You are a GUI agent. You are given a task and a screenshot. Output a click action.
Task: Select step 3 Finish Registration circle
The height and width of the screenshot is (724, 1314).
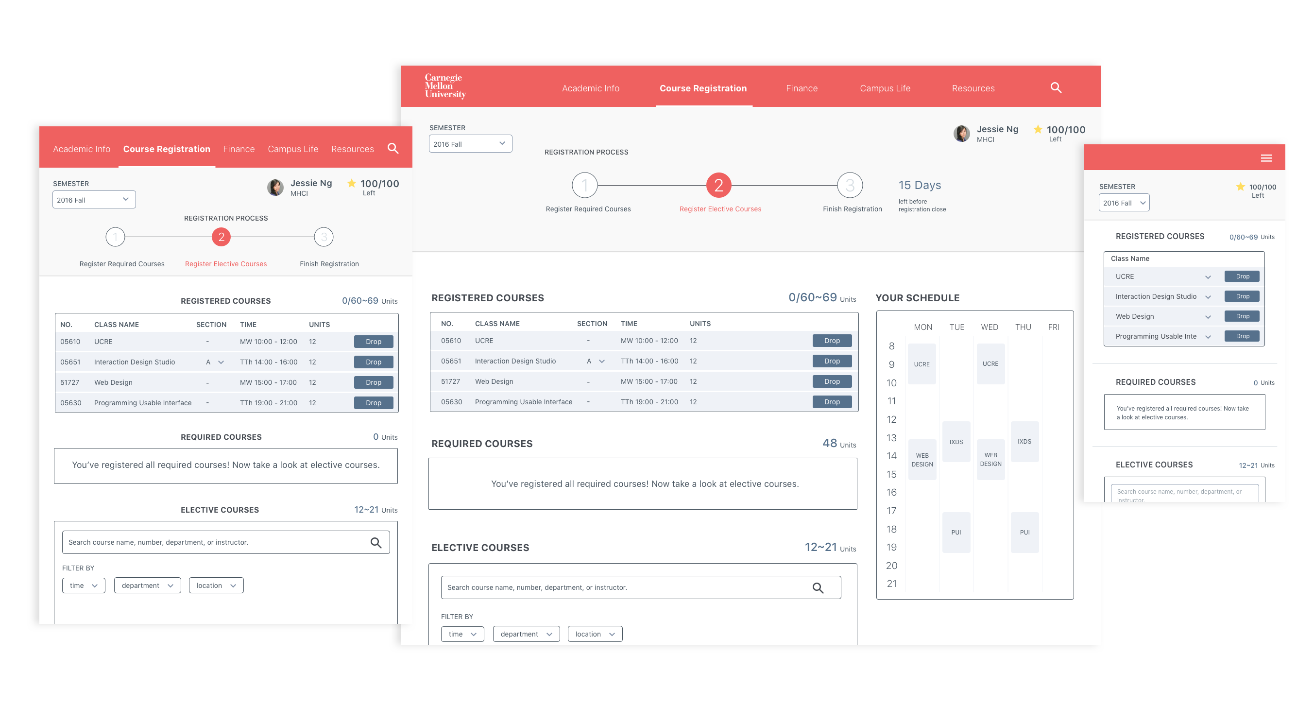click(849, 185)
